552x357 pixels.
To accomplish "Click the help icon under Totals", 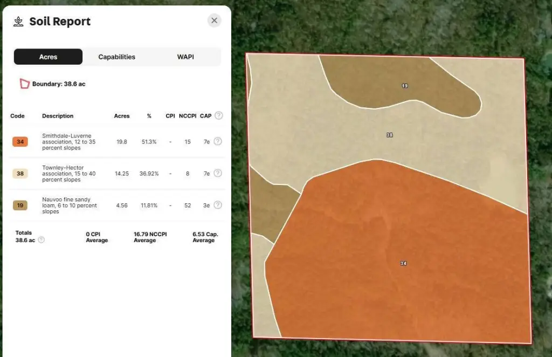I will (41, 240).
